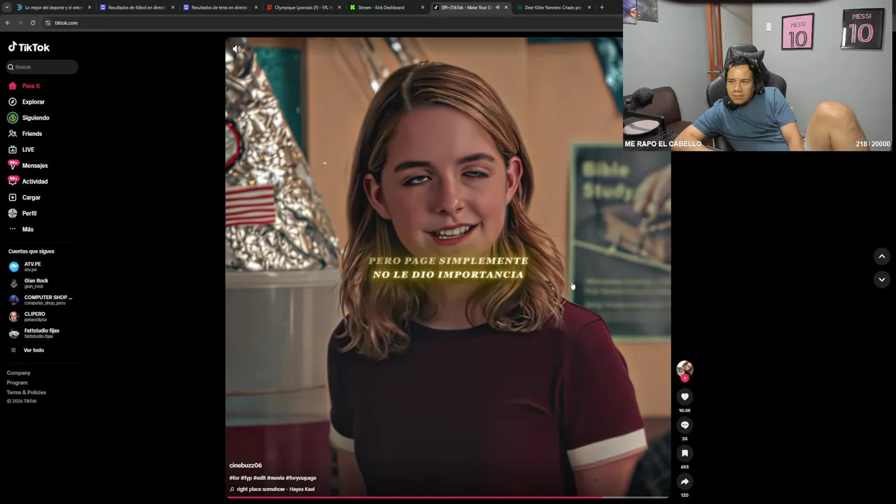
Task: Open the LIVE section
Action: pos(28,150)
